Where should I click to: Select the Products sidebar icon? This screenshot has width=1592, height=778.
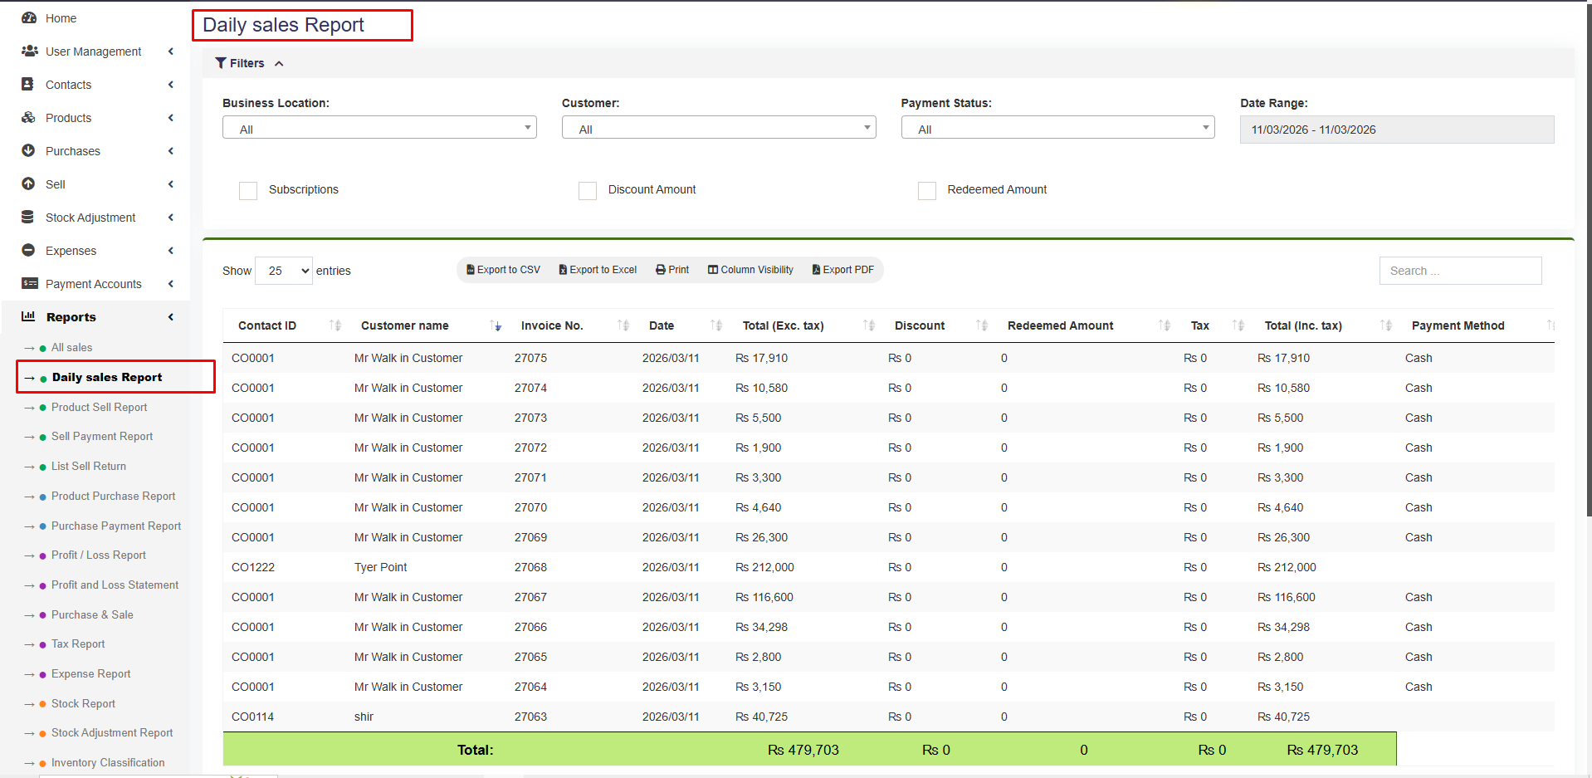point(29,117)
